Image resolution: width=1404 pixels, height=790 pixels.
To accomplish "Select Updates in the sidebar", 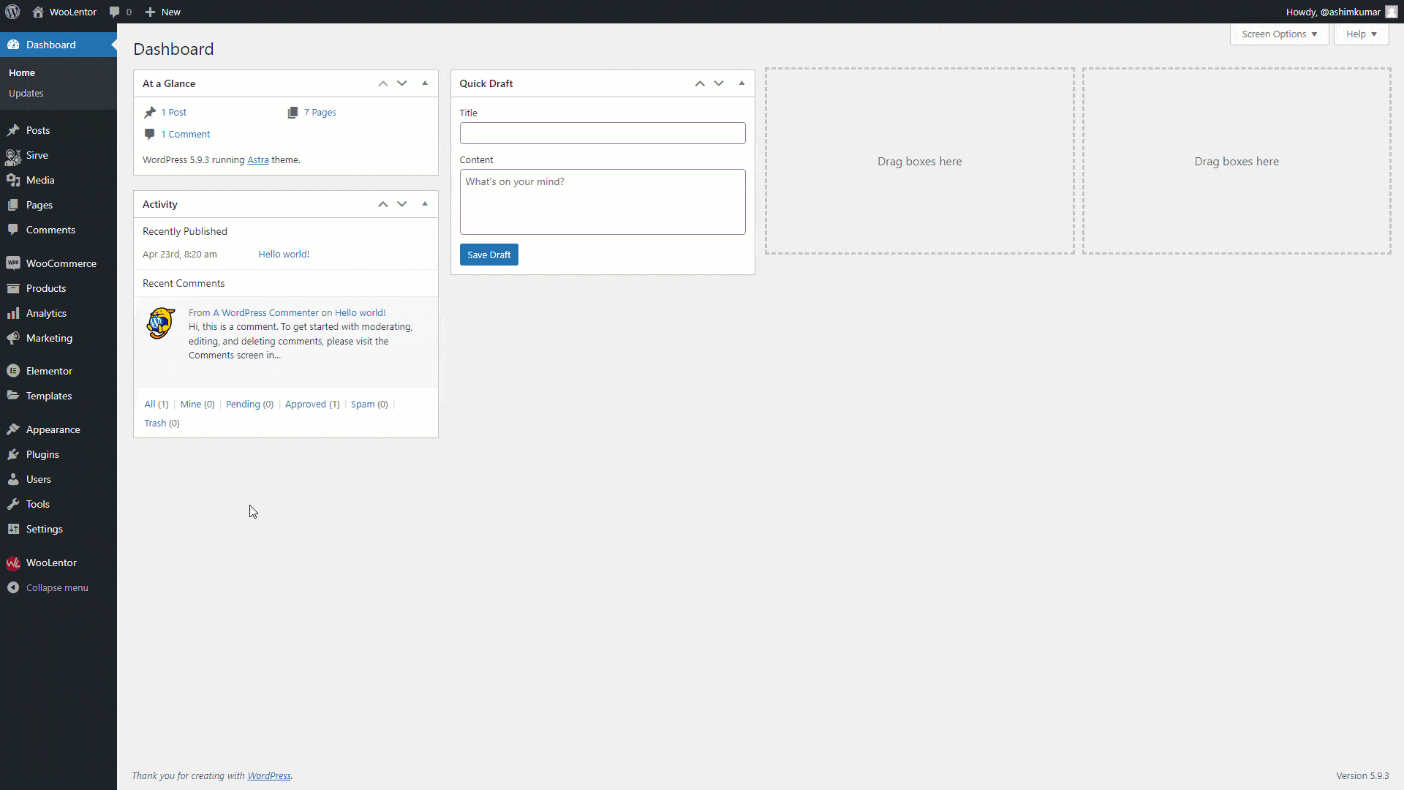I will pyautogui.click(x=26, y=93).
